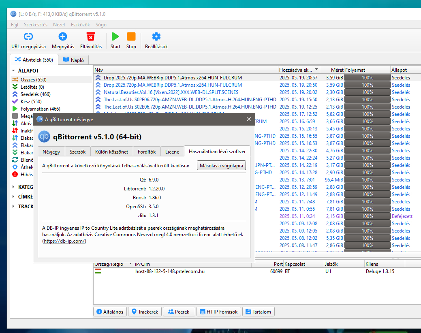Sort peers by the Port column

click(267, 264)
